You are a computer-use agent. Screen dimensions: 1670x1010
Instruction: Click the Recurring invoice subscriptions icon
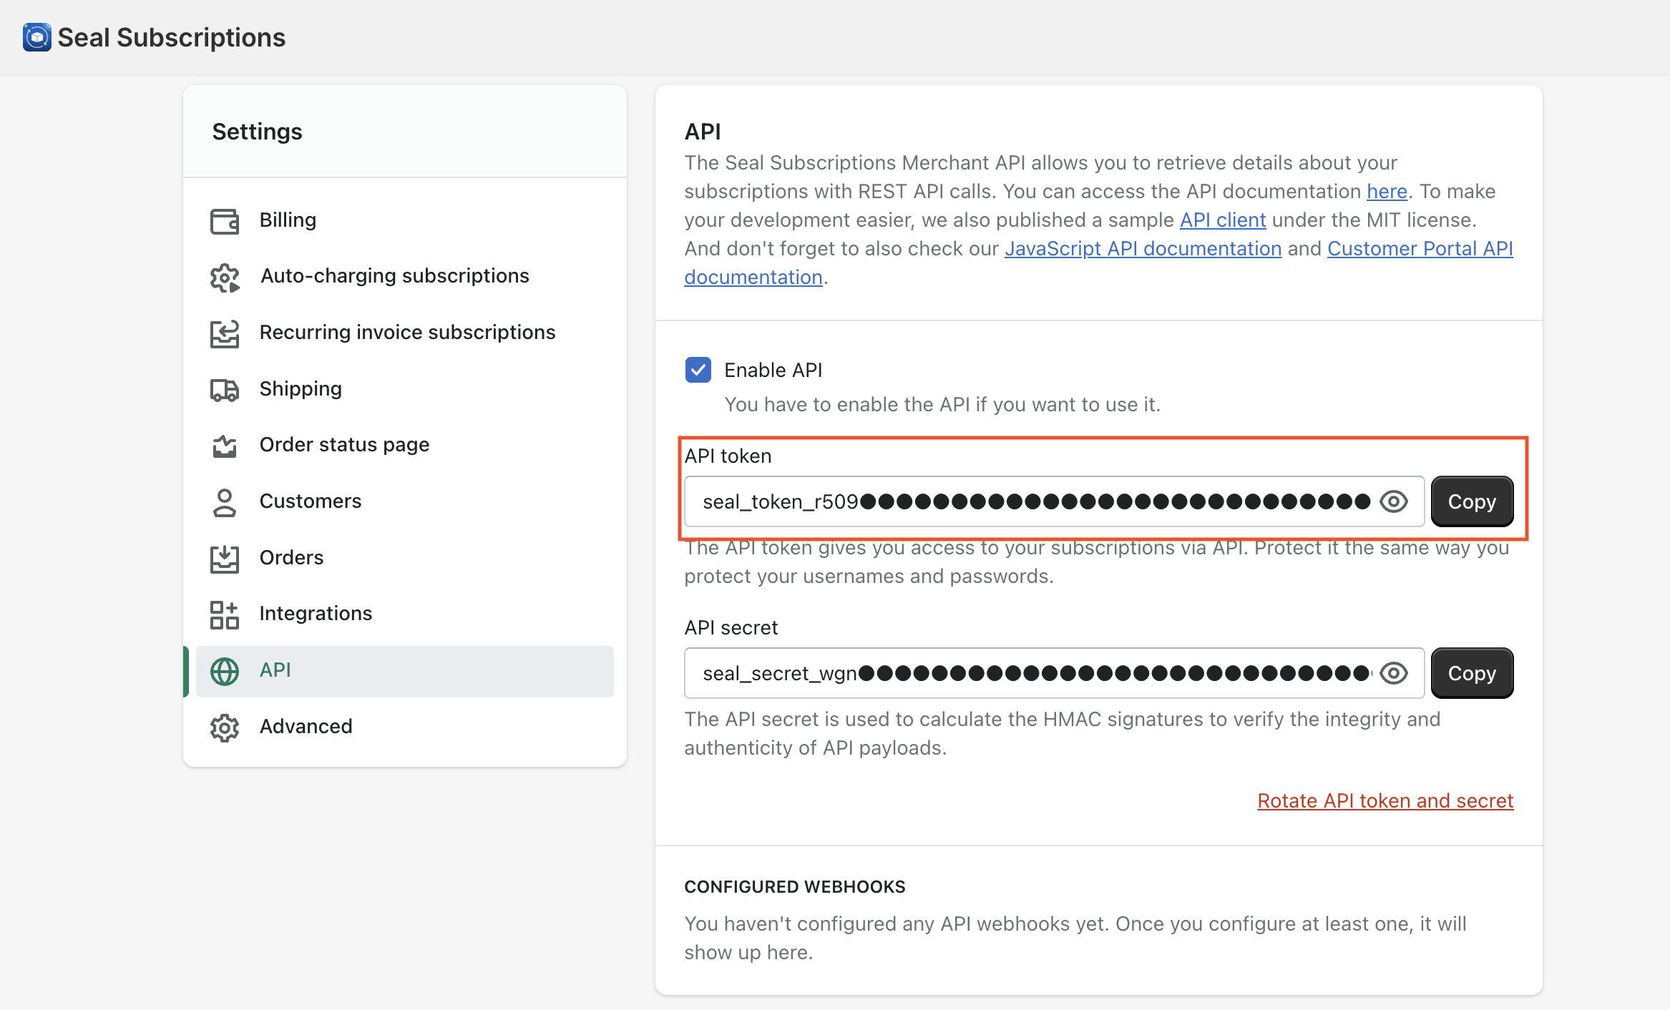(225, 333)
